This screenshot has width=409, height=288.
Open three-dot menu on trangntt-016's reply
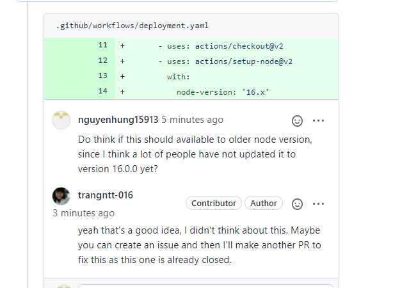click(x=318, y=204)
